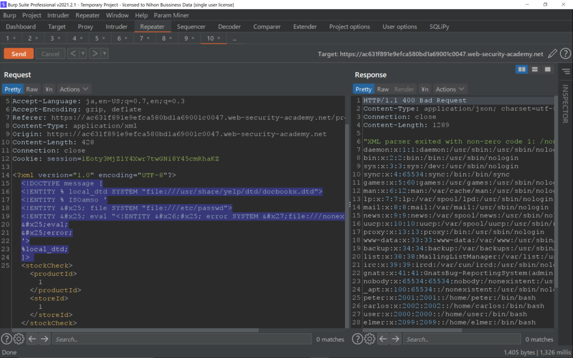Expand the INSPECTOR side panel
This screenshot has height=358, width=573.
[x=565, y=104]
